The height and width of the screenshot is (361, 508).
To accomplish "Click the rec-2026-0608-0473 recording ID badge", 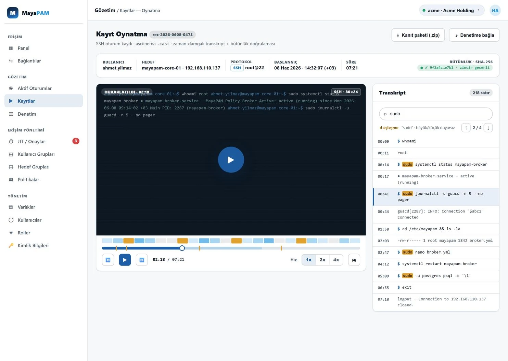I will pos(173,35).
